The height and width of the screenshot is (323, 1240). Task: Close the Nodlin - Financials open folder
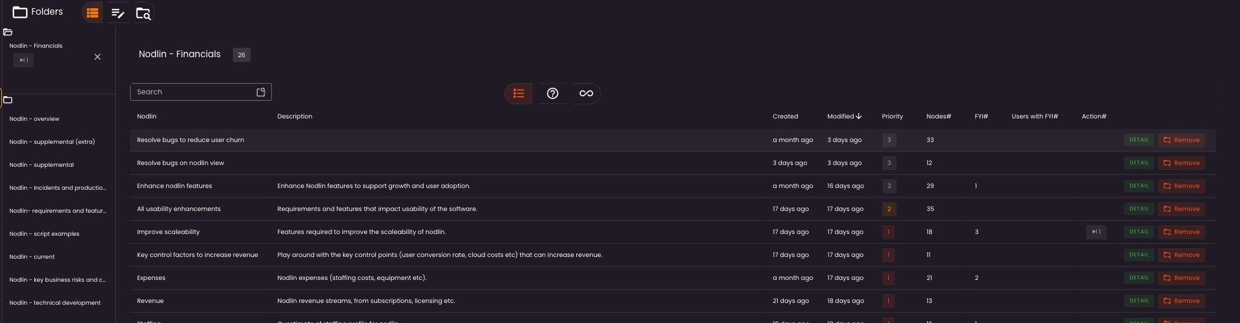98,57
